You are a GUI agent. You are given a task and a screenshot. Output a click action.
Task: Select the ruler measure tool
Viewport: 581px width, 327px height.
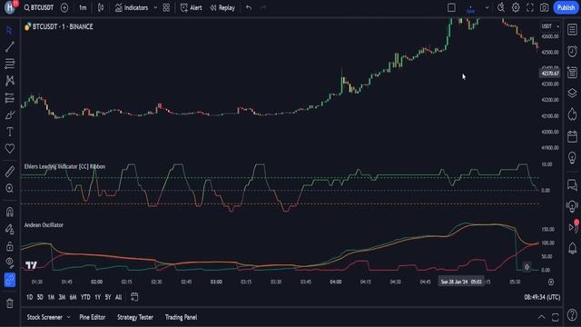tap(10, 172)
